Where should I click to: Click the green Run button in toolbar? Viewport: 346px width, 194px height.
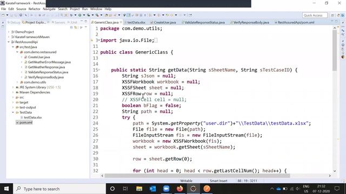[79, 15]
